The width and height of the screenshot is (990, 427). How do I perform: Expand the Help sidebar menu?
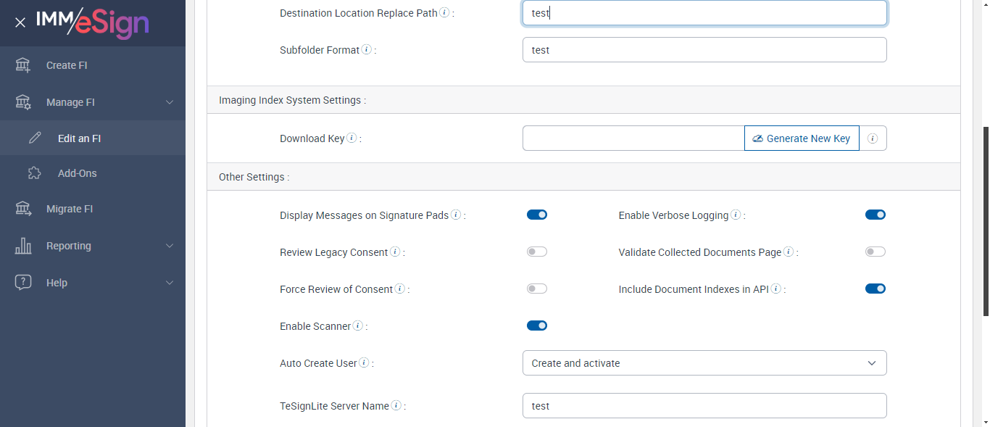[93, 283]
